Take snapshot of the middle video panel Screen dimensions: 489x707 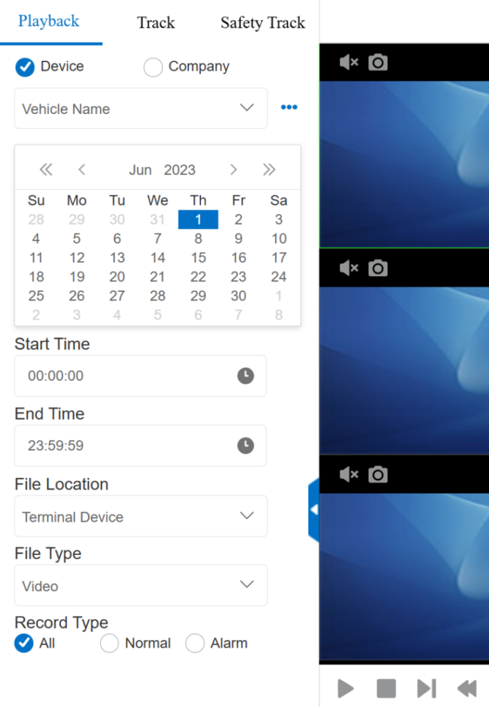pyautogui.click(x=378, y=268)
